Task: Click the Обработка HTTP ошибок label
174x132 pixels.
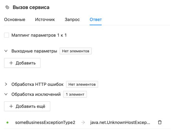Action: coord(37,84)
